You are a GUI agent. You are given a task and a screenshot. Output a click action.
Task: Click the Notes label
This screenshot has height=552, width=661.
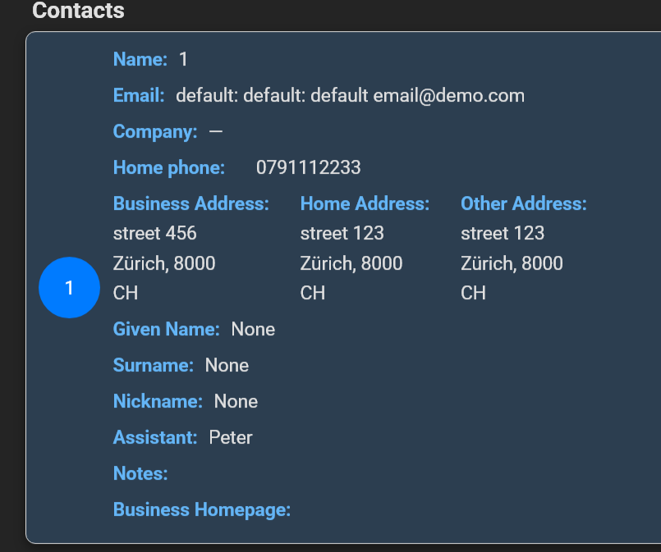click(140, 474)
